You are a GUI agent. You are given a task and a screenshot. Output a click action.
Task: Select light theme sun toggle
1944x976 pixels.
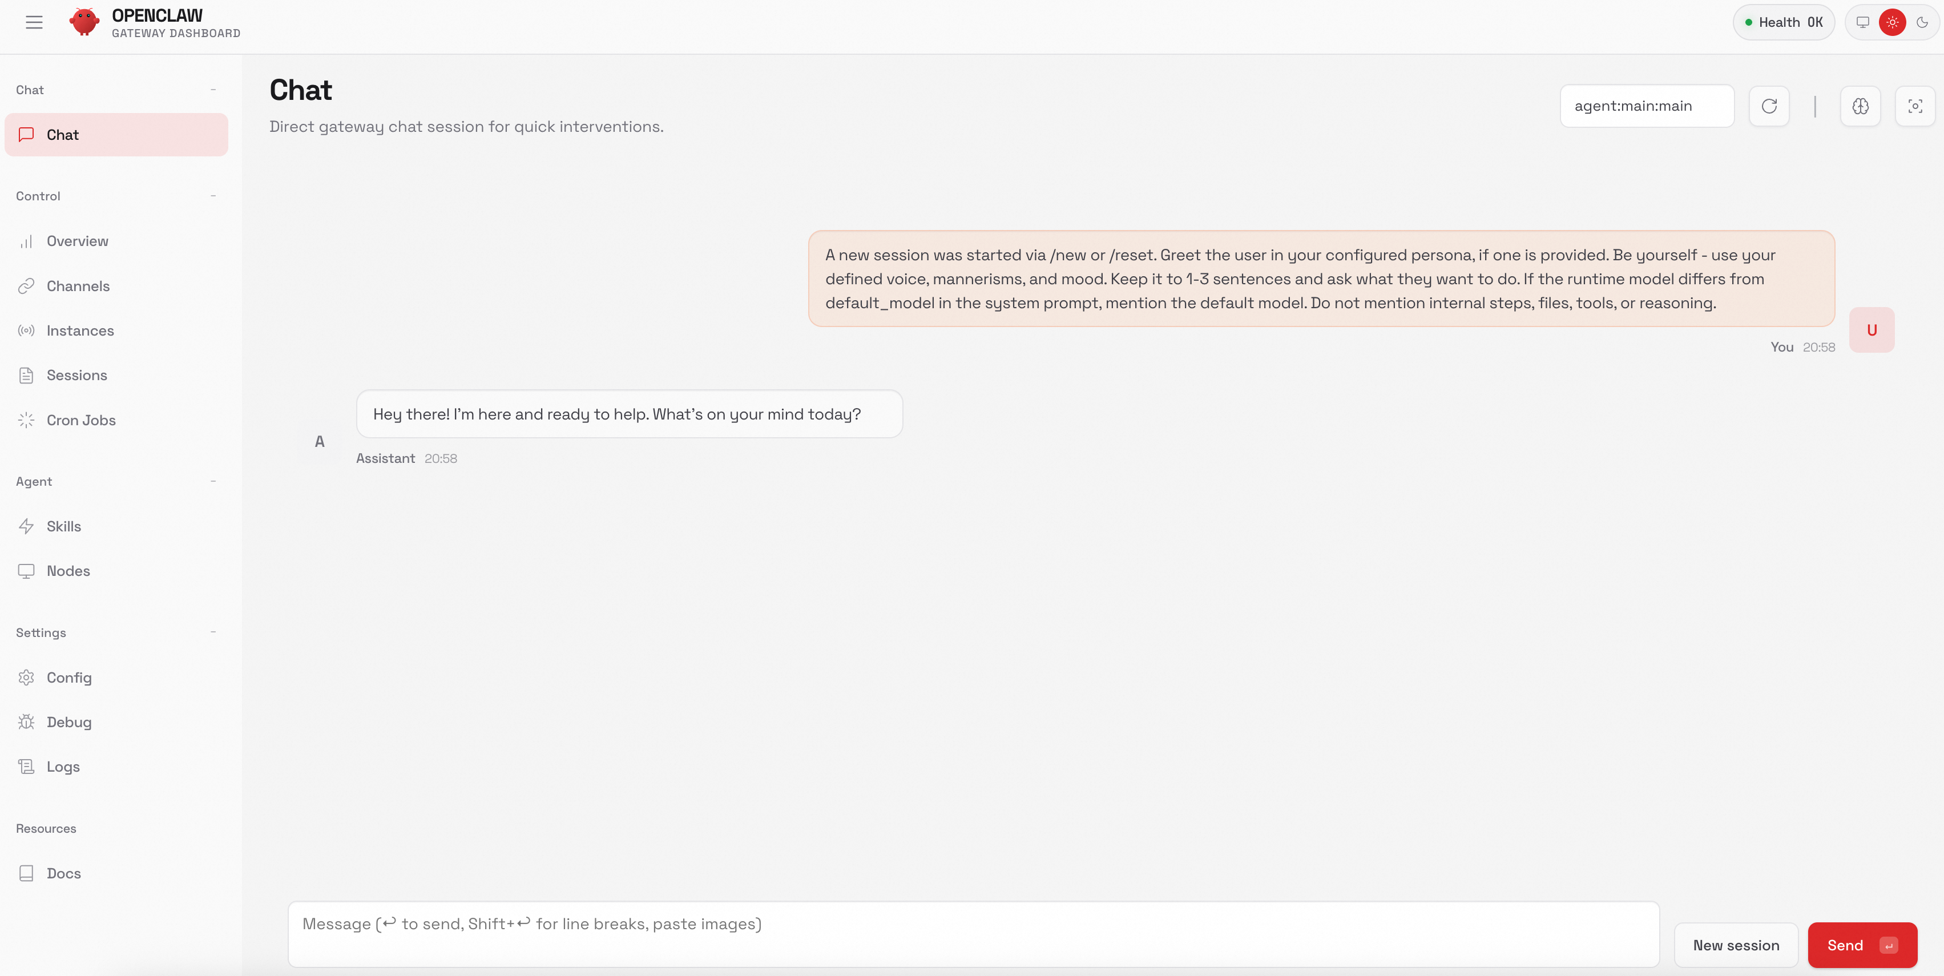1892,22
